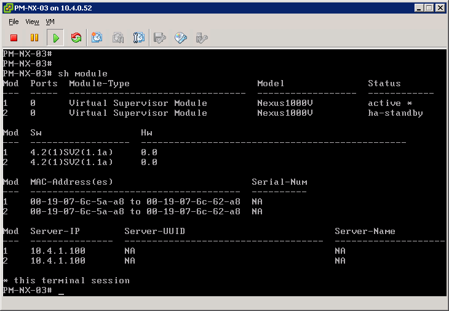The width and height of the screenshot is (449, 311).
Task: Click the Take Snapshot clock icon
Action: [x=97, y=38]
